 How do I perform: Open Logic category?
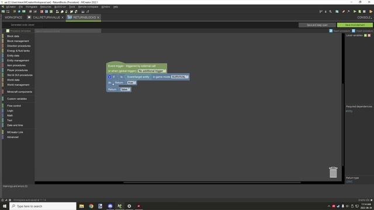click(10, 111)
